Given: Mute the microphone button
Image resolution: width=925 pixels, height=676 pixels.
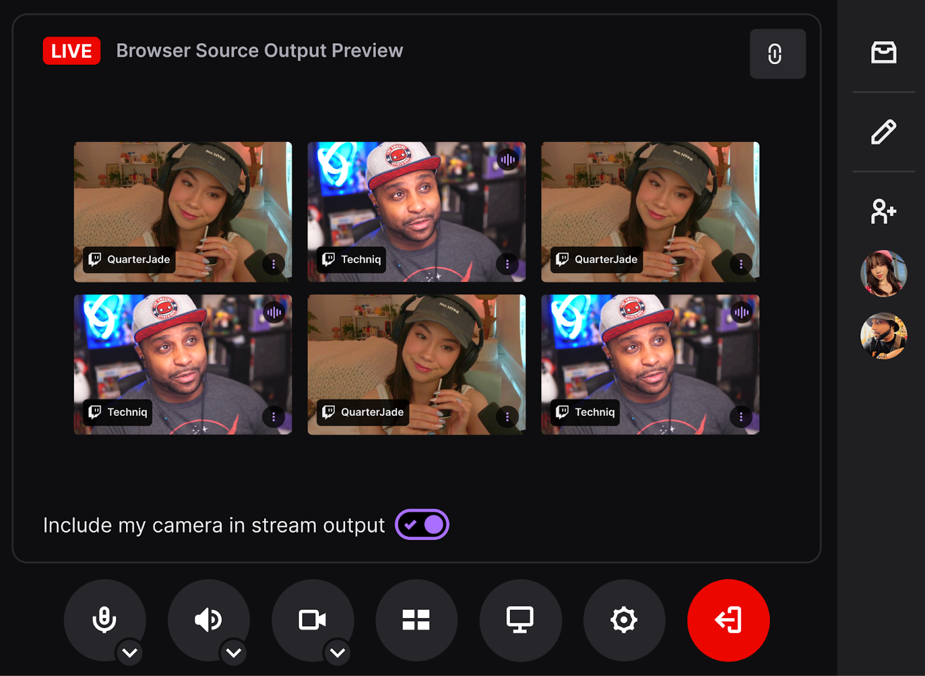Looking at the screenshot, I should (x=104, y=619).
